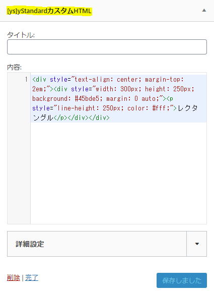Click the 完了 link to finish

pos(32,278)
